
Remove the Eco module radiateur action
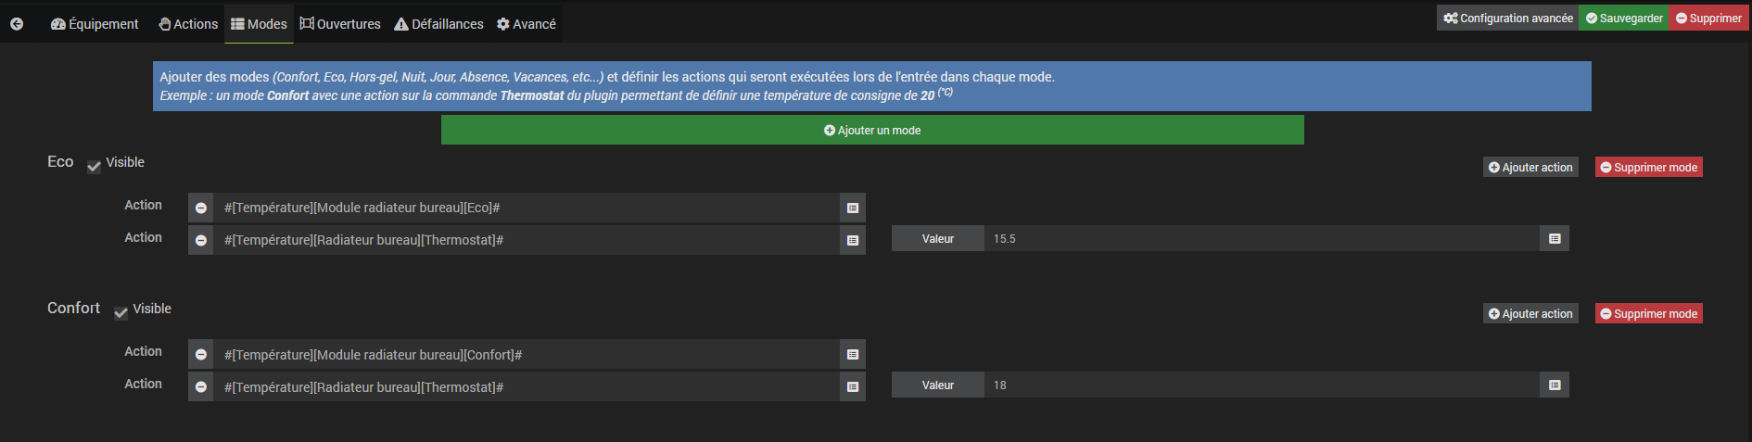[x=201, y=208]
